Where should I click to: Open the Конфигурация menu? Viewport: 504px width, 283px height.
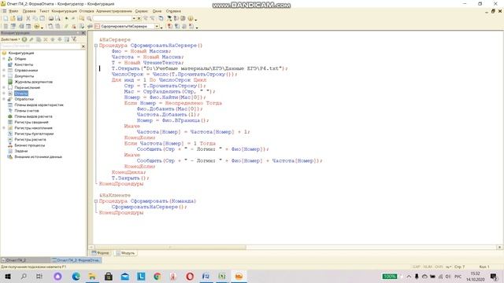[x=65, y=11]
